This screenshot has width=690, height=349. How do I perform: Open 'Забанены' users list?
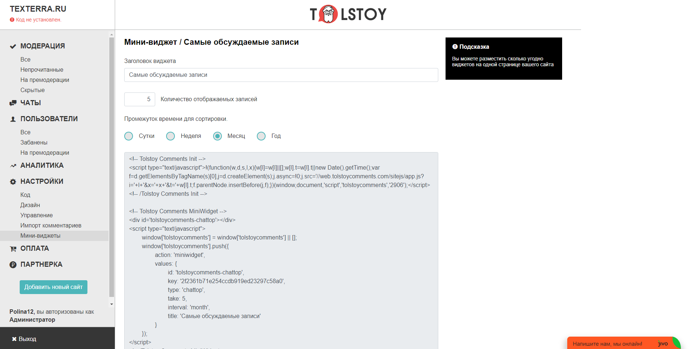34,142
